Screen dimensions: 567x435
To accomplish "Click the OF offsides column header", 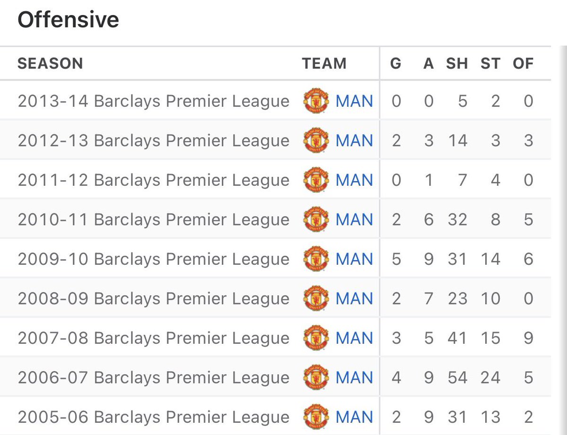I will click(523, 63).
